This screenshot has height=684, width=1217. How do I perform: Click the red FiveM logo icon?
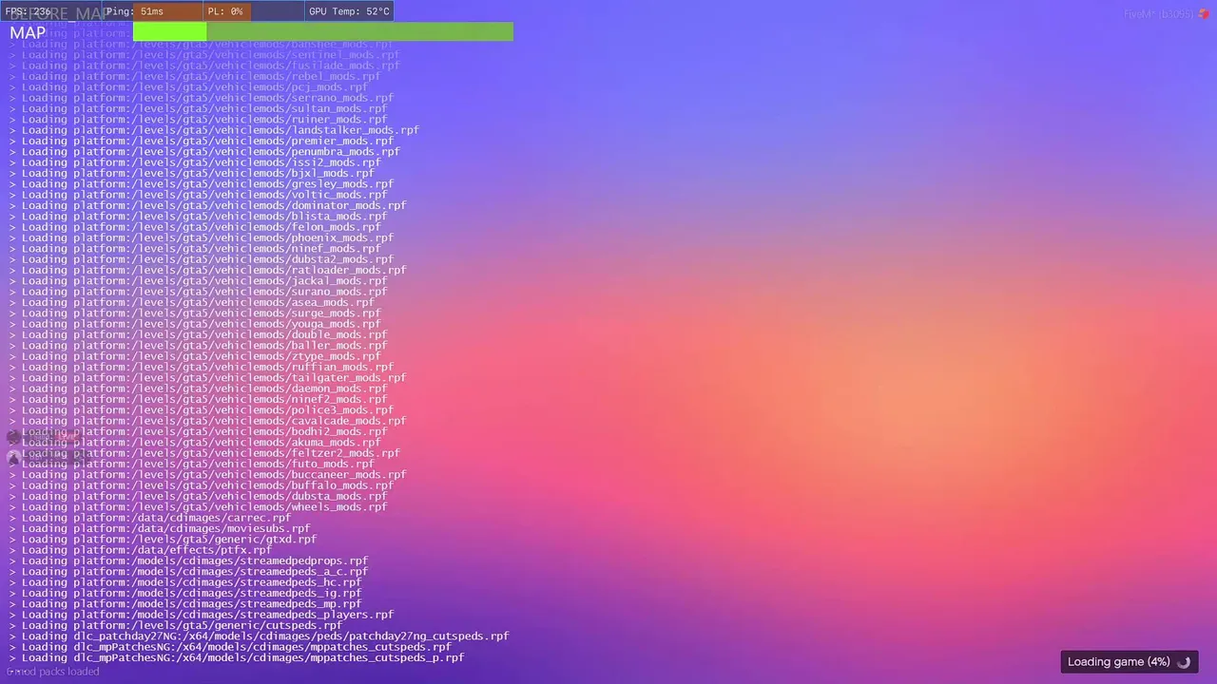(x=1204, y=14)
